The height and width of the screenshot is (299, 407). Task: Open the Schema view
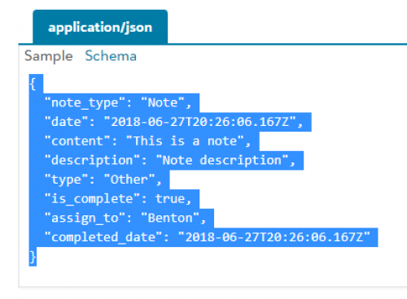click(x=111, y=56)
